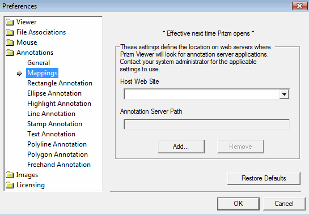Image resolution: width=309 pixels, height=215 pixels.
Task: Click the arrow marker beside Mappings
Action: [19, 73]
